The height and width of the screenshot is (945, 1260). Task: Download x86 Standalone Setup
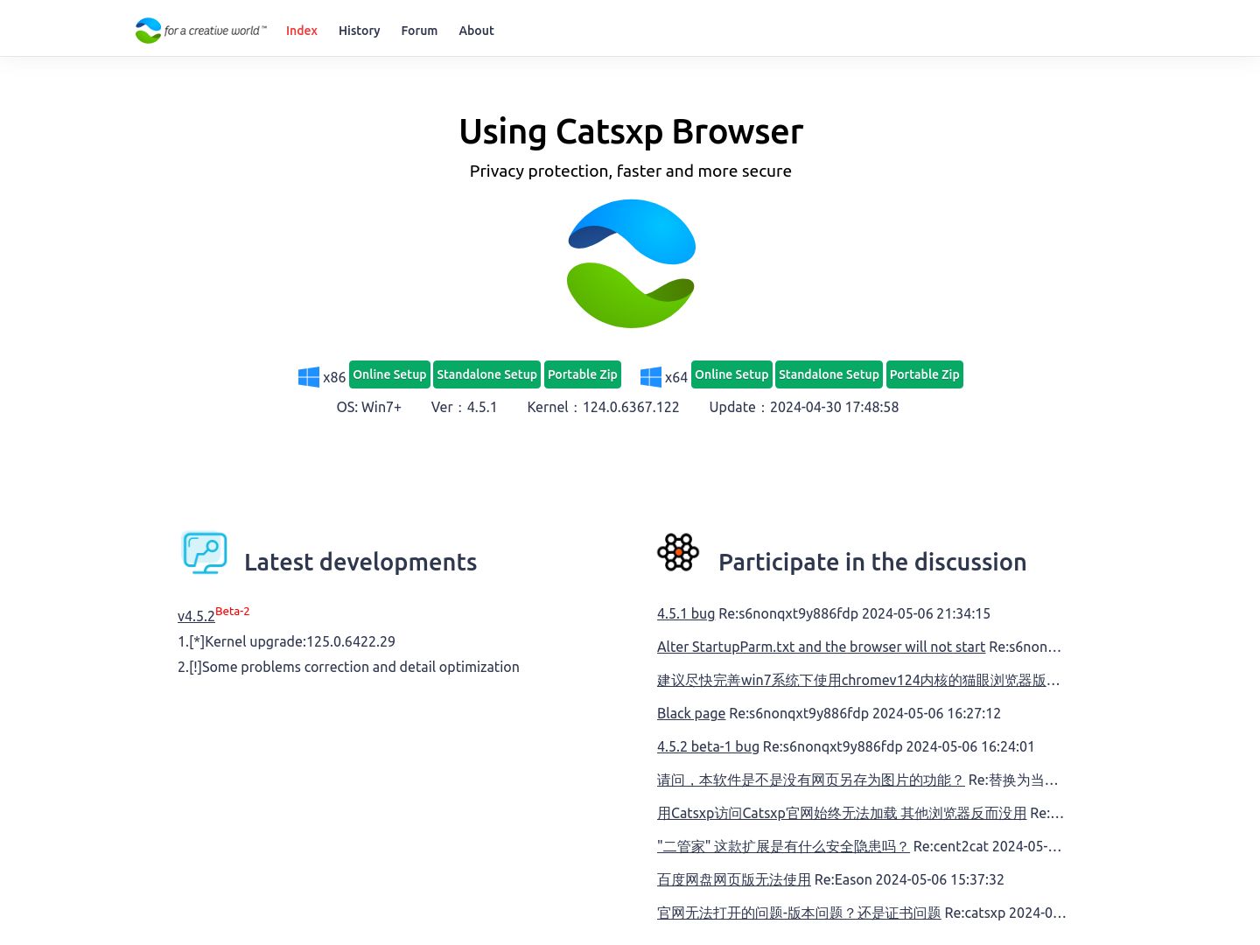tap(486, 374)
